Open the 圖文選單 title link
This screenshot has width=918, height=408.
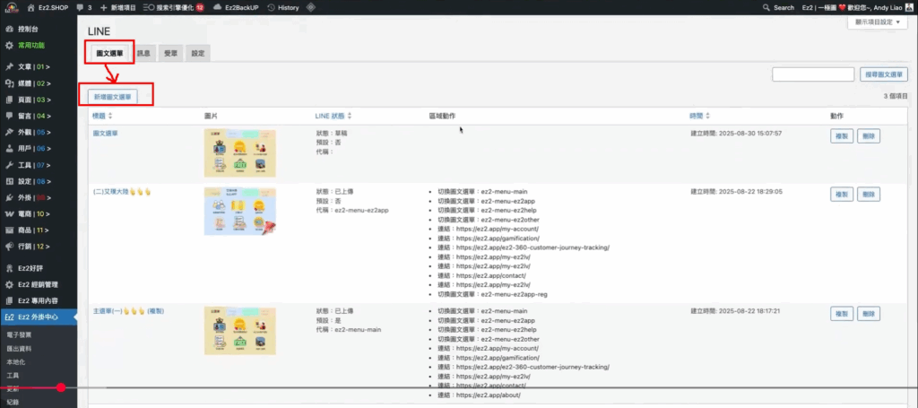106,133
